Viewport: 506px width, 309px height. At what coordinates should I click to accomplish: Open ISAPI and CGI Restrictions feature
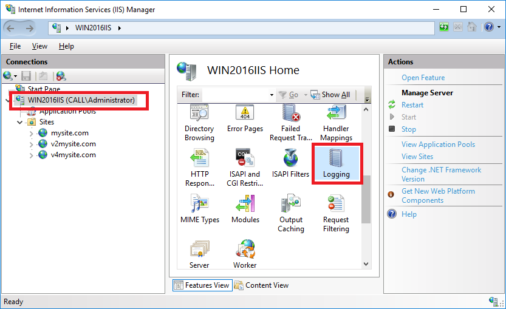[x=245, y=168]
